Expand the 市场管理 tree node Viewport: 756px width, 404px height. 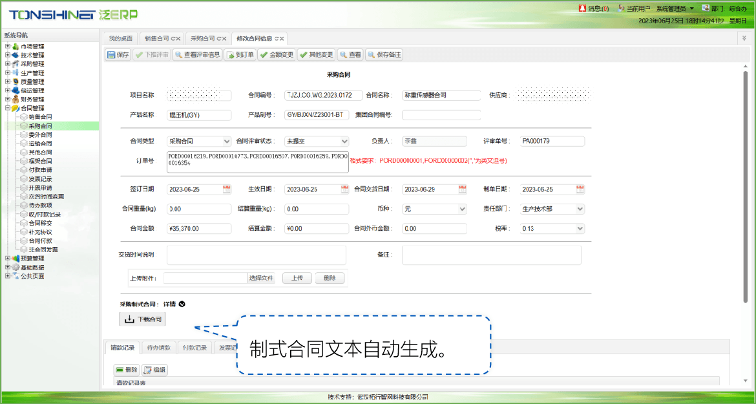[x=8, y=47]
